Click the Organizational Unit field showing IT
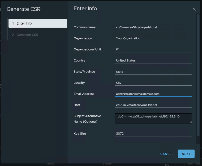The height and width of the screenshot is (166, 202). click(153, 49)
